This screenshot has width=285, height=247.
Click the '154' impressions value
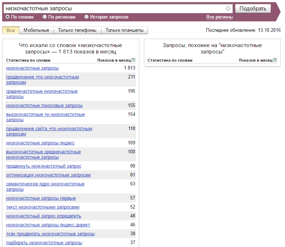click(x=132, y=114)
